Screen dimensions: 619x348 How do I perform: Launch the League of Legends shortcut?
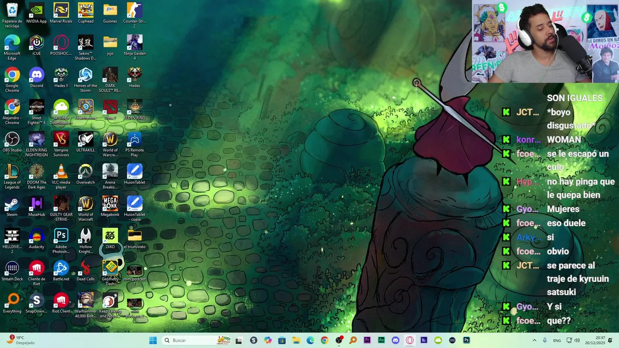click(x=12, y=176)
